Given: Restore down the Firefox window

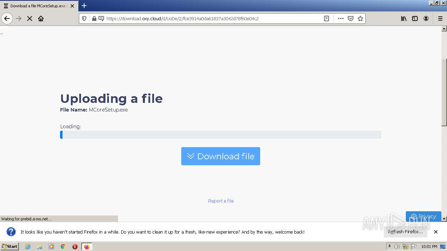Looking at the screenshot, I should [437, 3].
